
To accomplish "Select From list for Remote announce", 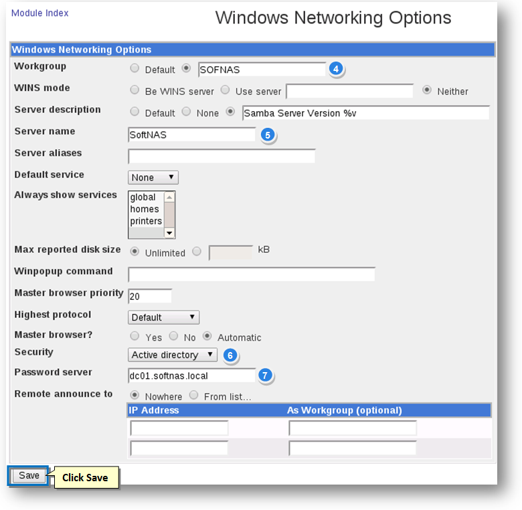I will 194,395.
